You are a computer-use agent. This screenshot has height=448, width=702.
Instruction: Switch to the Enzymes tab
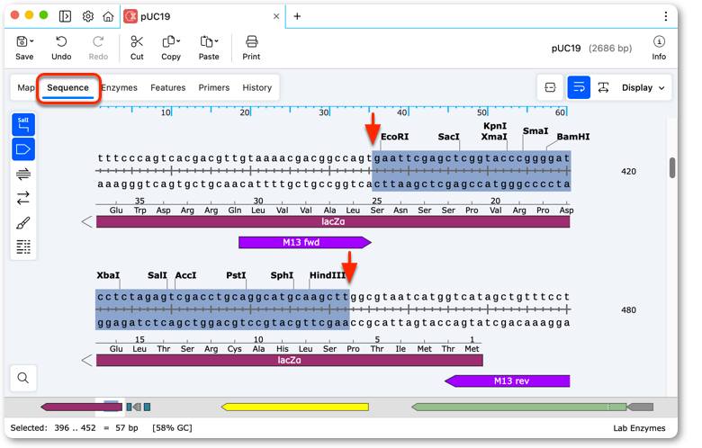tap(119, 88)
